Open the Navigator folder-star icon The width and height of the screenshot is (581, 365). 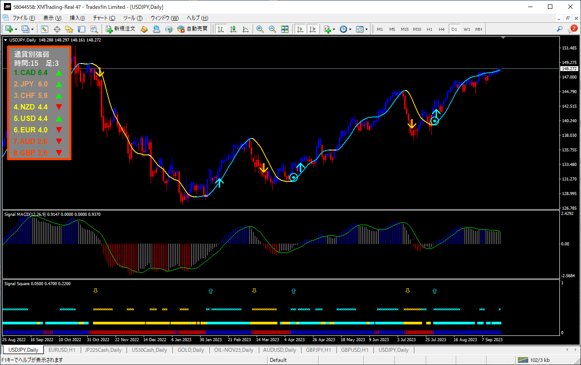[69, 29]
